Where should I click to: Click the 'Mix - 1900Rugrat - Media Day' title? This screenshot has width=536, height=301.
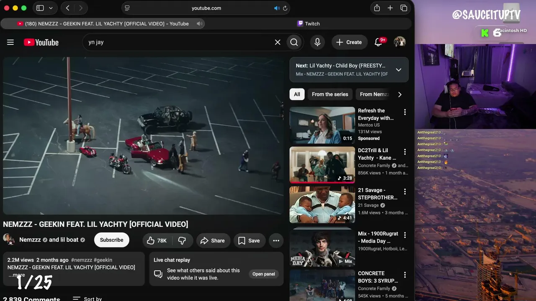pos(378,237)
